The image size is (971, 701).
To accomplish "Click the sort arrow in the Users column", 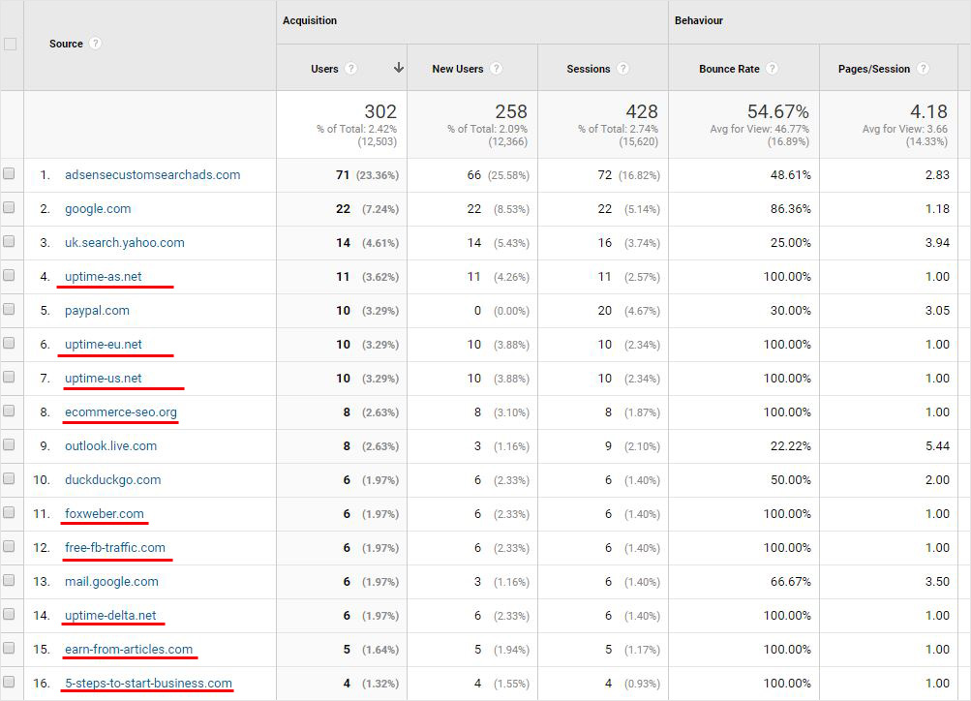I will click(398, 68).
